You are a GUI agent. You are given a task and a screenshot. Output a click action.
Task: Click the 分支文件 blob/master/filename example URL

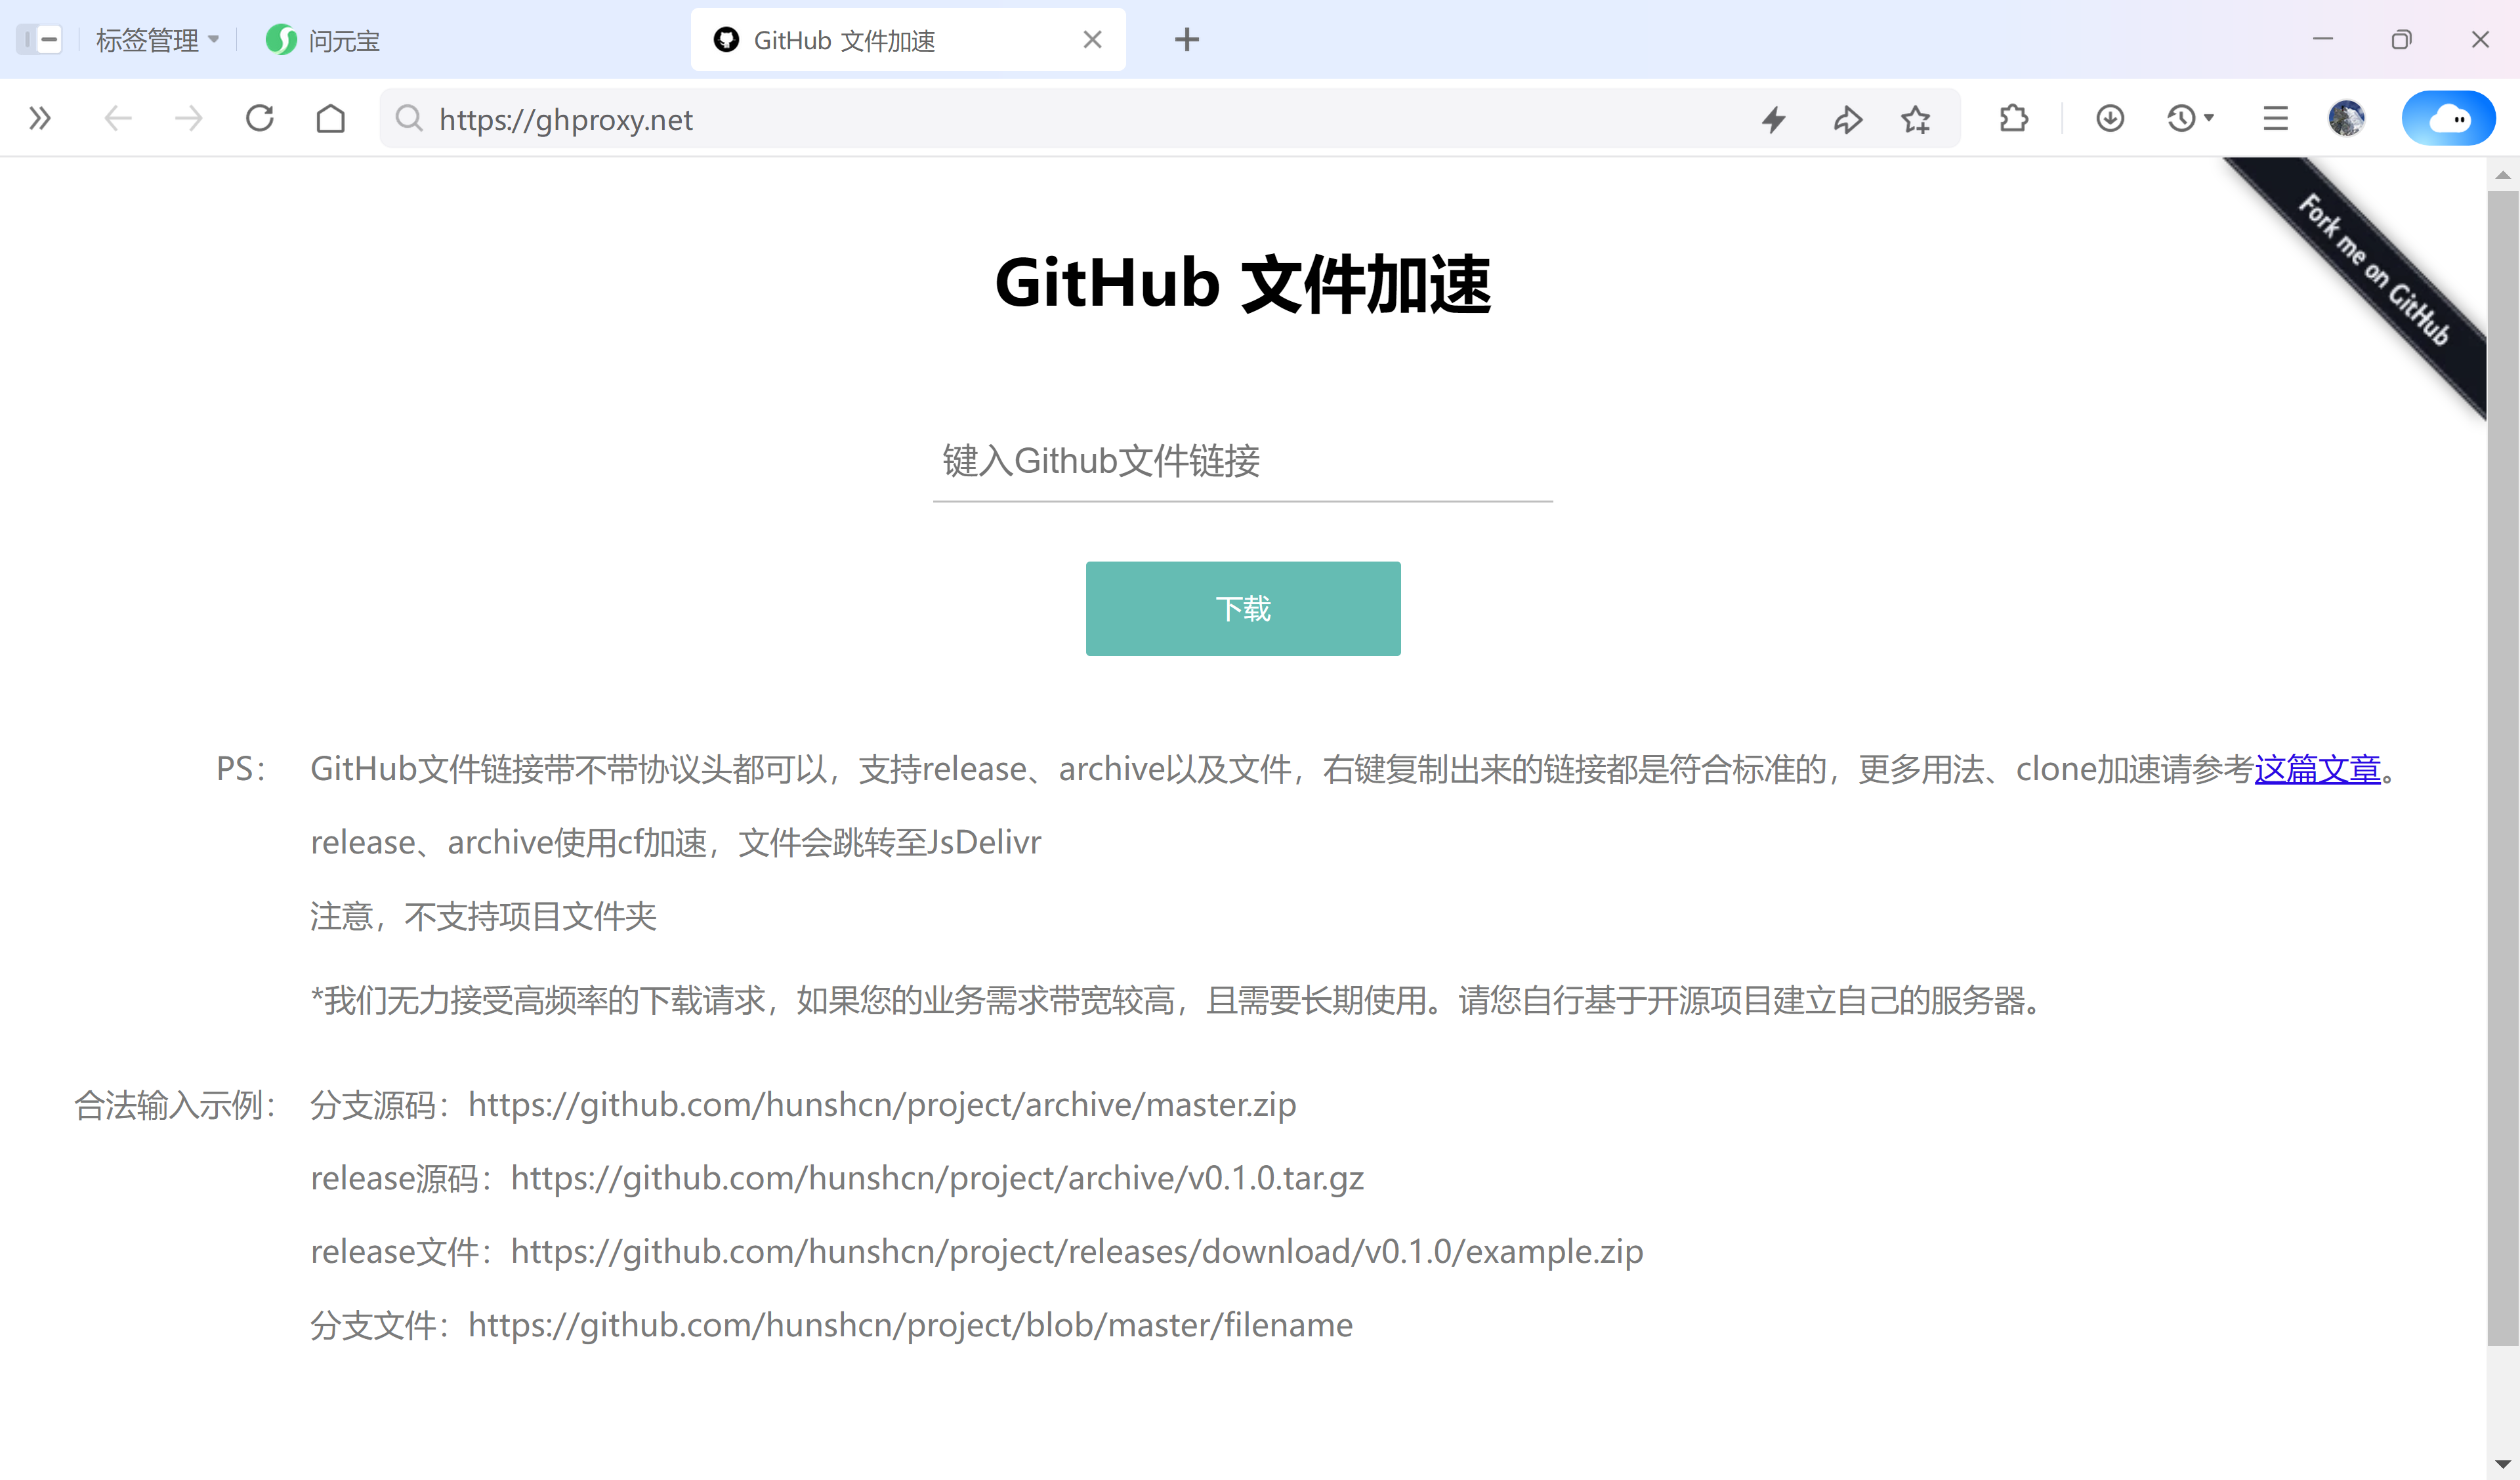(x=910, y=1325)
